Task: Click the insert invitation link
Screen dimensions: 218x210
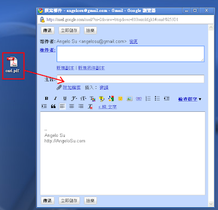Action: click(104, 88)
